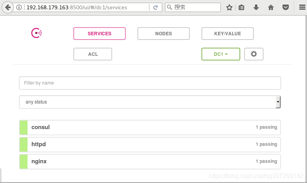This screenshot has width=307, height=183.
Task: Click 1 passing on the httpd row
Action: (x=267, y=144)
